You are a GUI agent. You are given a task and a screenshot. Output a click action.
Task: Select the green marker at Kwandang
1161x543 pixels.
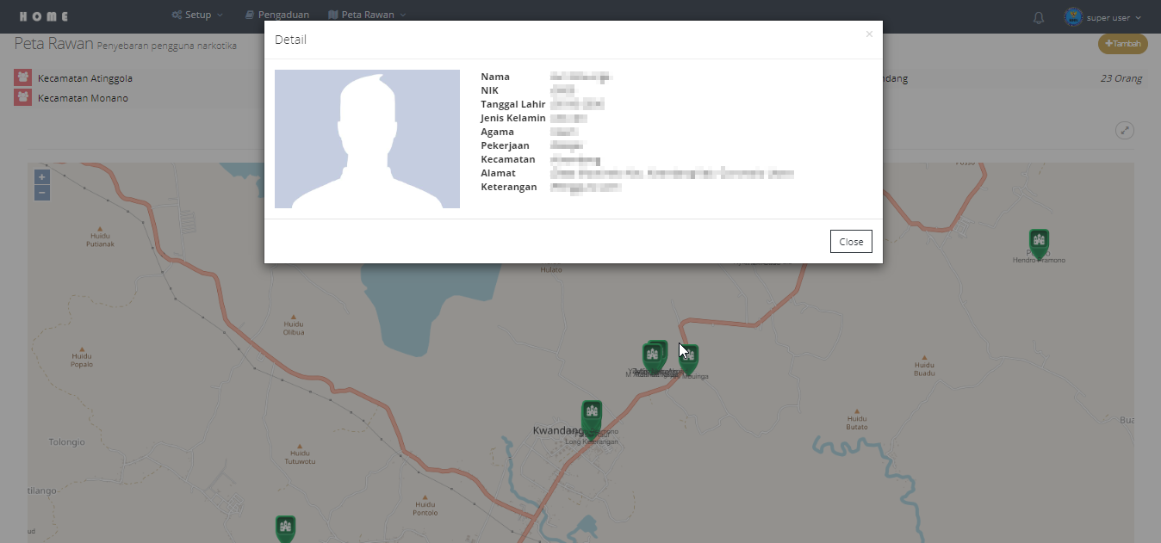click(x=591, y=415)
